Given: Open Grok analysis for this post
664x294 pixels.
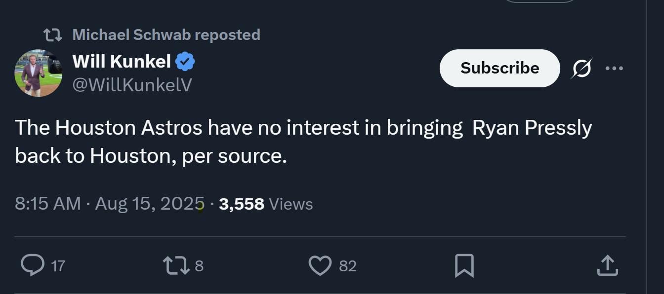Looking at the screenshot, I should coord(581,69).
